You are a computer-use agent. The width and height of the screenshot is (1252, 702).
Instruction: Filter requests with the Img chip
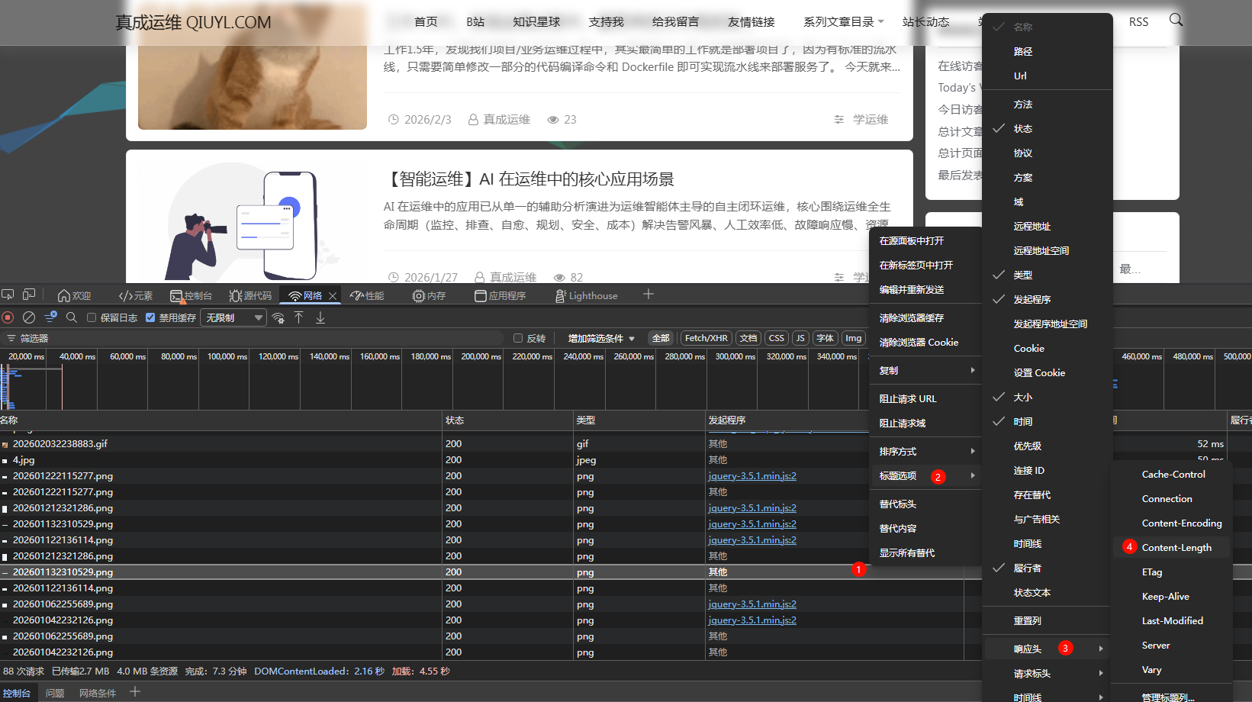pyautogui.click(x=852, y=338)
